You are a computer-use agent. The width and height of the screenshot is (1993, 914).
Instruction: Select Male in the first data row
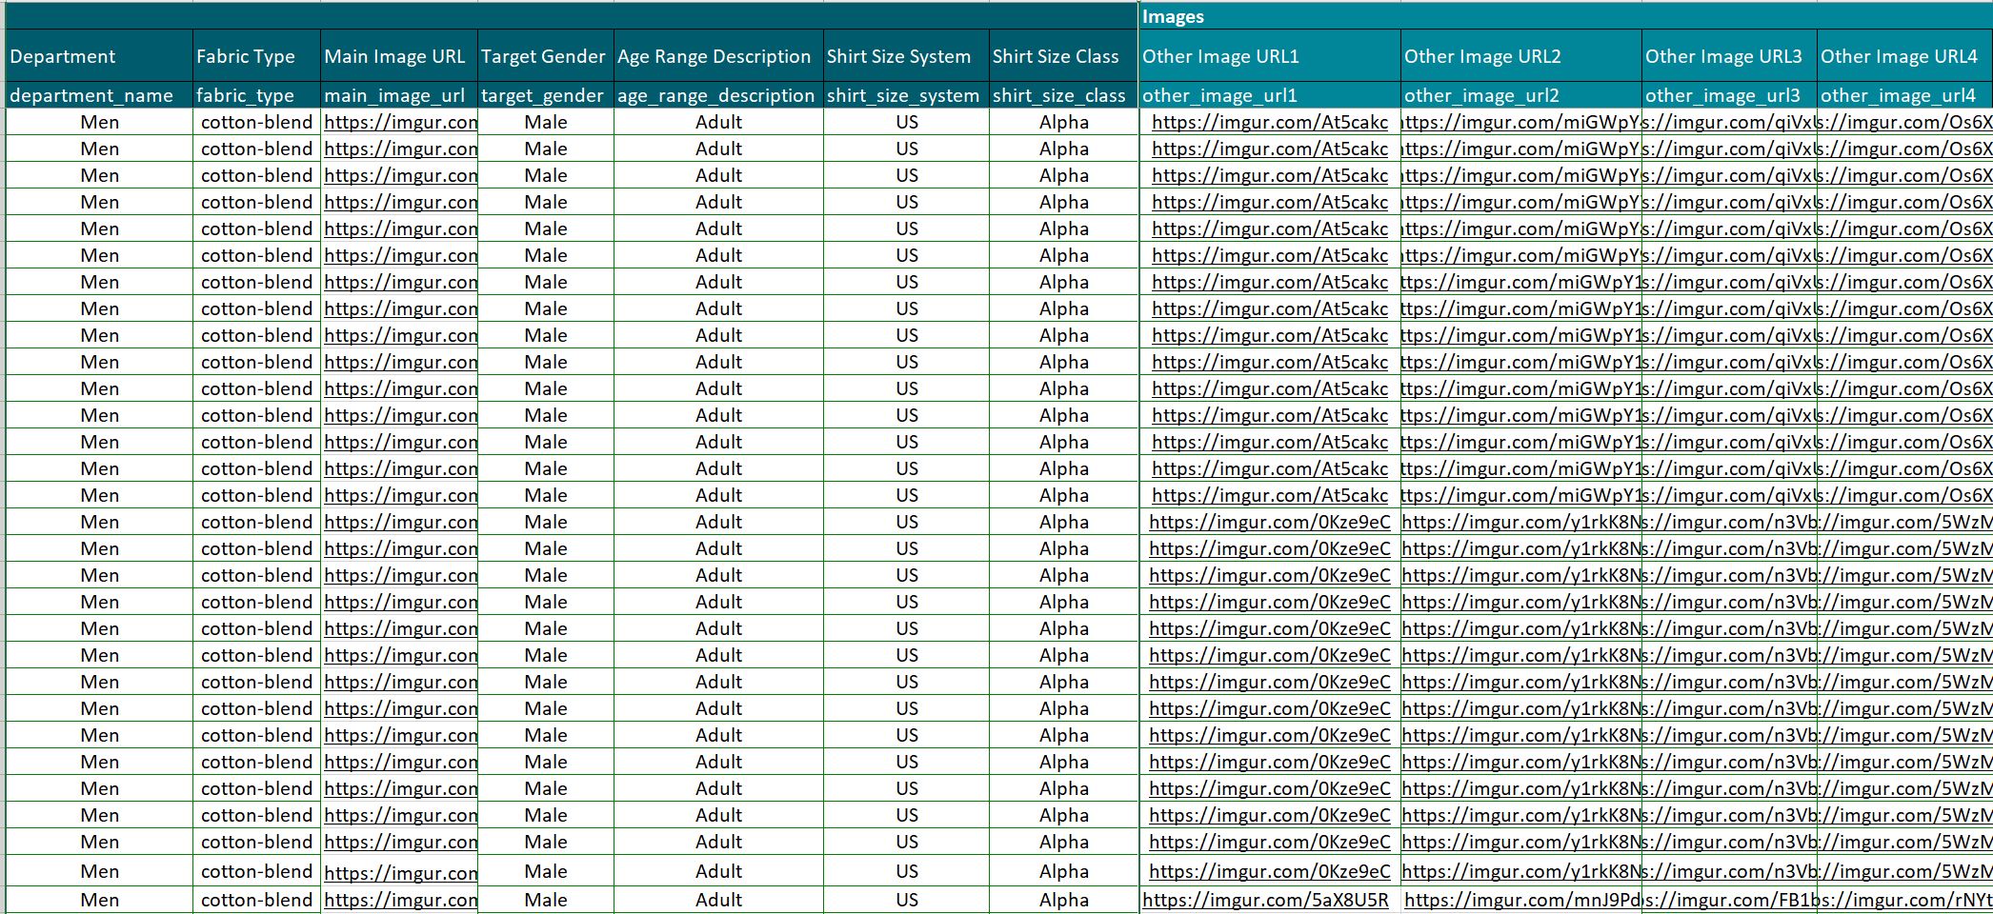tap(546, 122)
